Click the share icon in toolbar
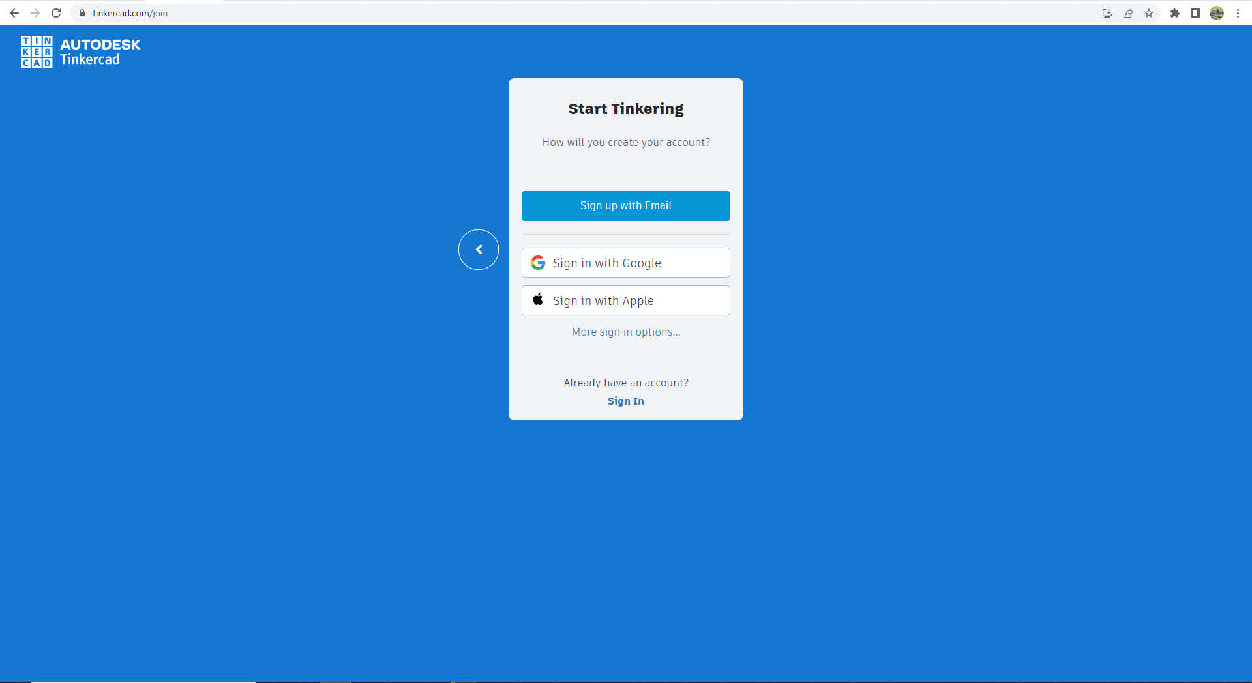The image size is (1252, 683). click(x=1128, y=13)
